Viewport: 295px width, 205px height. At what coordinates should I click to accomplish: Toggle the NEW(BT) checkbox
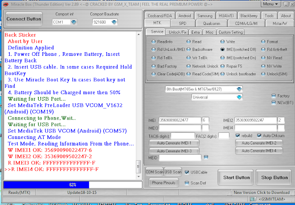[273, 102]
